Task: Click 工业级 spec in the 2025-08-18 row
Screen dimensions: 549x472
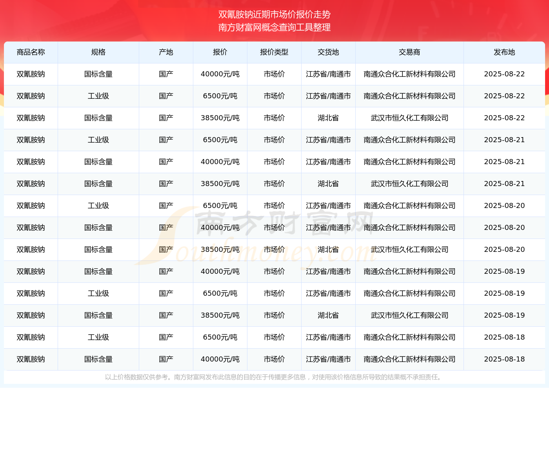Action: [x=98, y=337]
